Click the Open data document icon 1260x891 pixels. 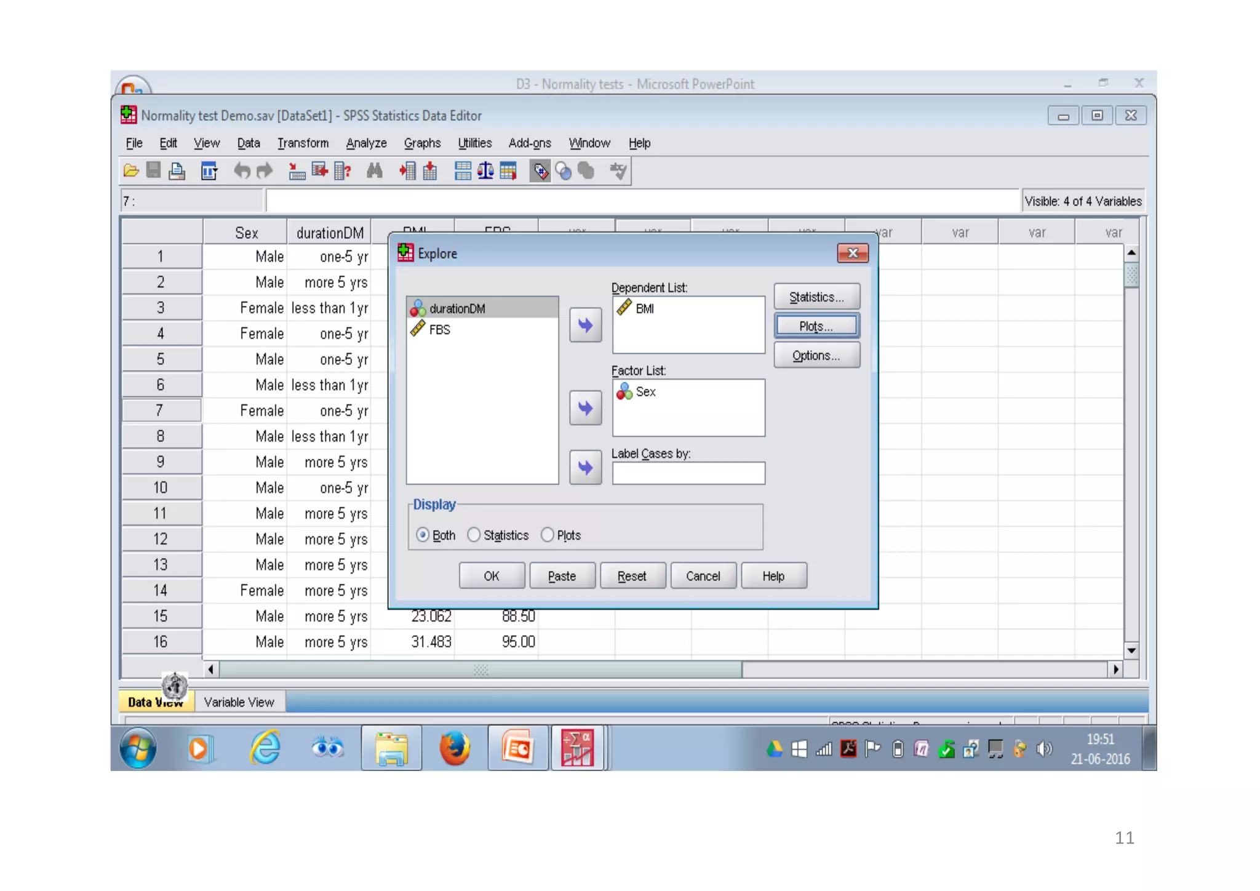pyautogui.click(x=130, y=171)
